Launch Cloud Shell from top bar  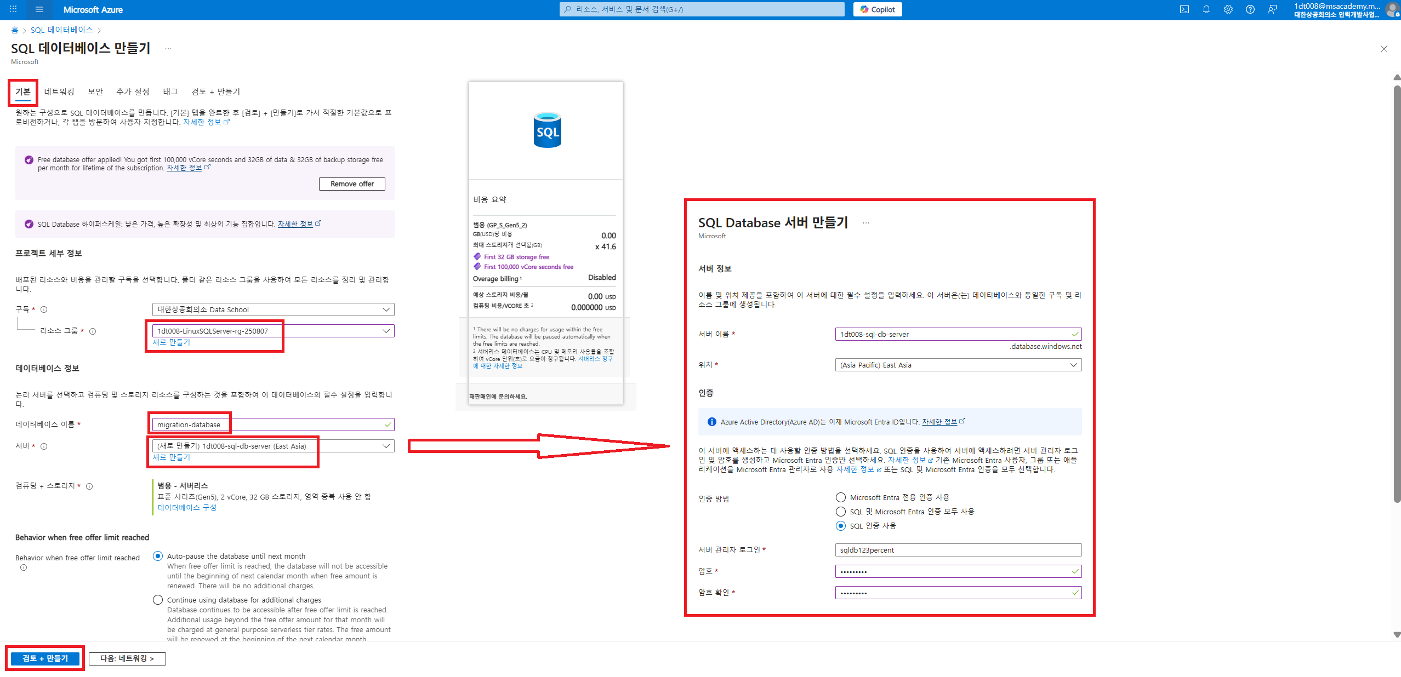[x=1184, y=9]
